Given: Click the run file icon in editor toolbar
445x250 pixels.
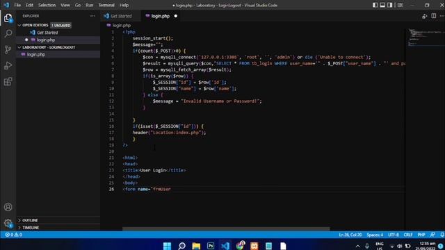Looking at the screenshot, I should point(425,16).
